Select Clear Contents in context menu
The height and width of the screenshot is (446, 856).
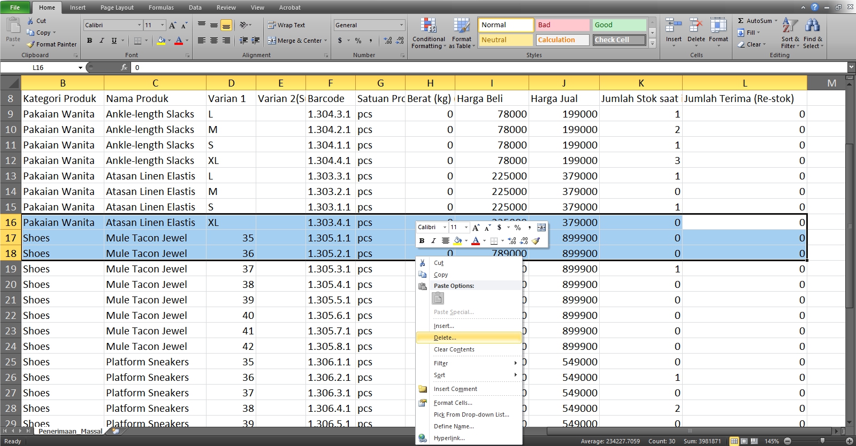[x=454, y=349]
